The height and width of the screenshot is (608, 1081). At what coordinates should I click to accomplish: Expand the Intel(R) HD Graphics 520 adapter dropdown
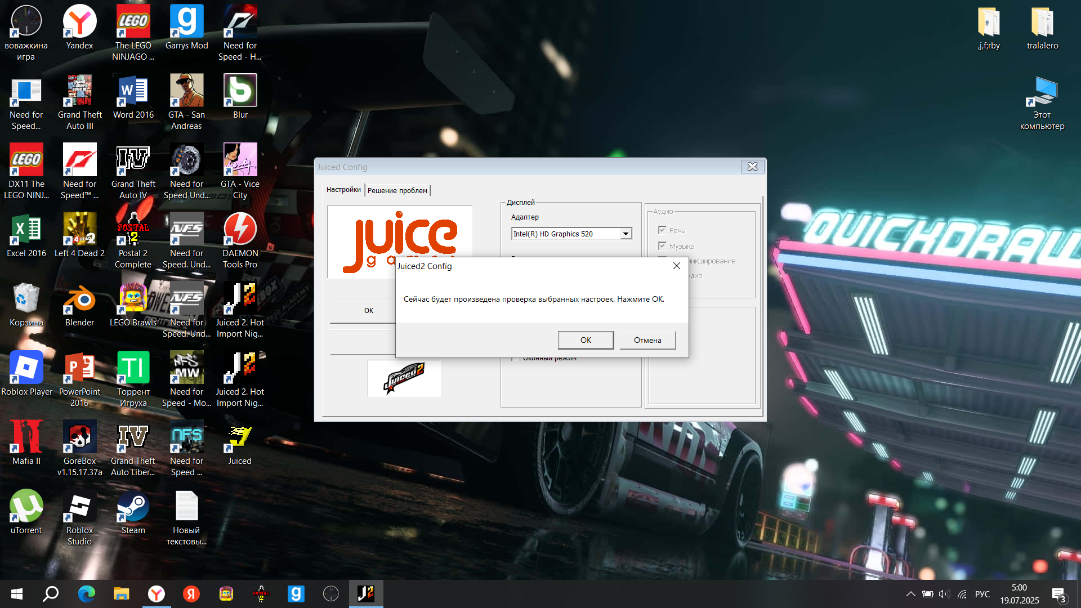(626, 234)
